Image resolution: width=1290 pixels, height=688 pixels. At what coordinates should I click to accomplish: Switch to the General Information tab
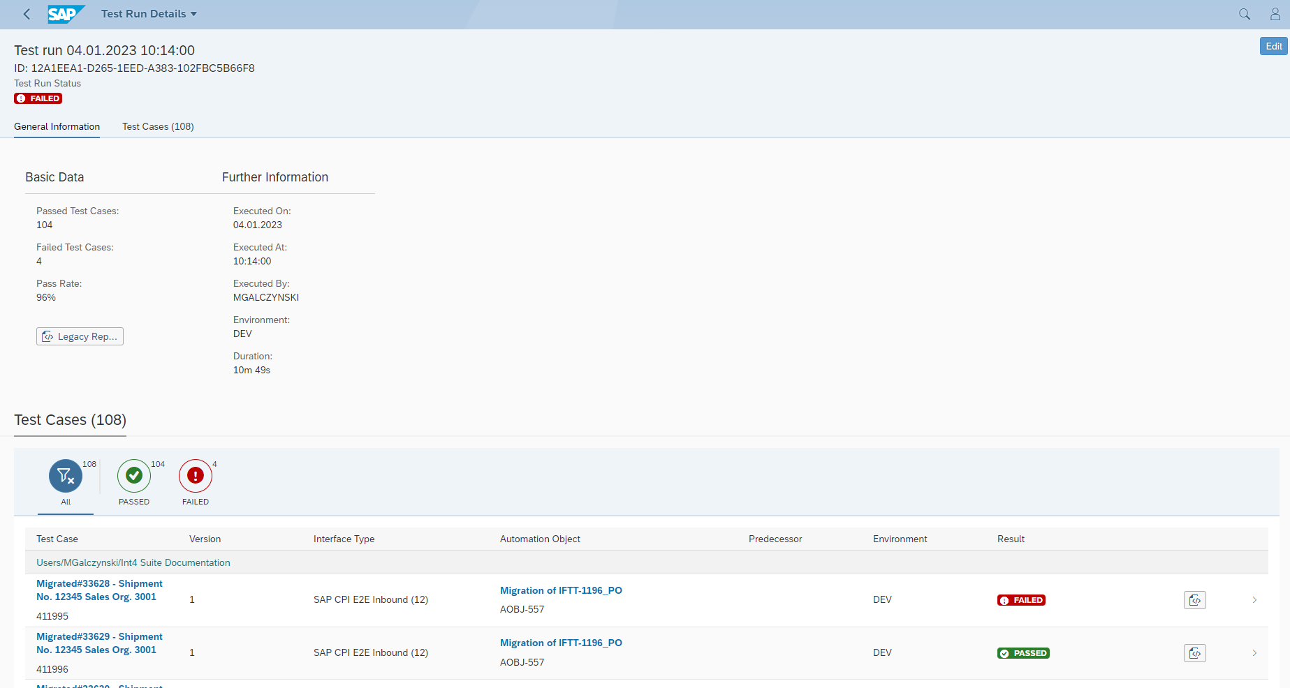click(57, 126)
